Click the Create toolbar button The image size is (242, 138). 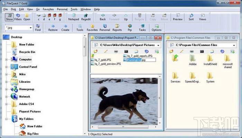[x=65, y=28]
